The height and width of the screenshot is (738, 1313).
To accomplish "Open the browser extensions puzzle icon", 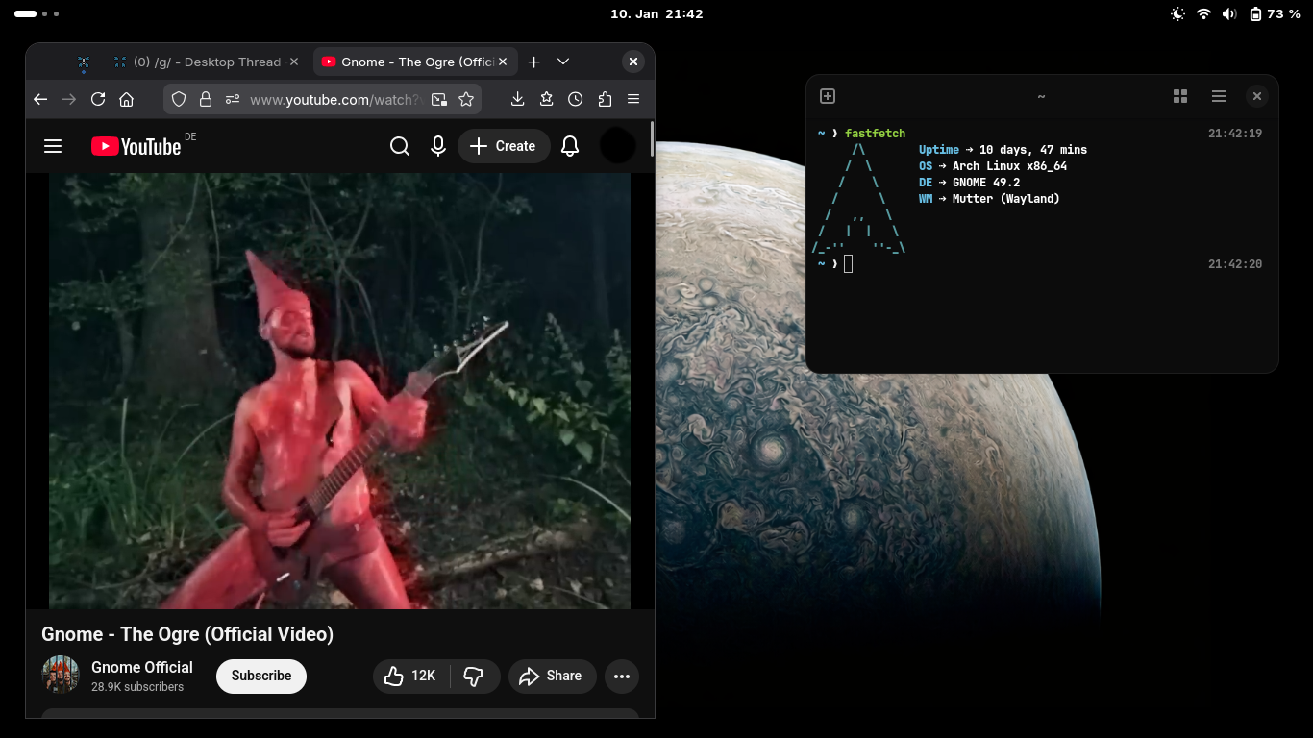I will [605, 99].
